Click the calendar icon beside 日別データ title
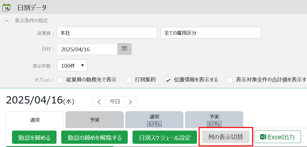Image resolution: width=307 pixels, height=147 pixels. (6, 7)
